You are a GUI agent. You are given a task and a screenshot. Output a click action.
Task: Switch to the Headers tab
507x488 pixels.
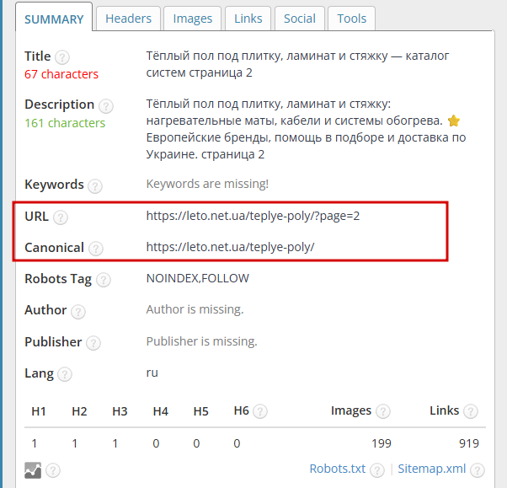(x=128, y=19)
